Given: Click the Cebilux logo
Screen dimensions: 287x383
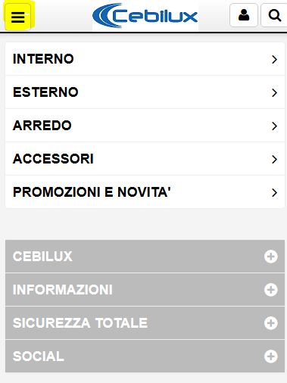Looking at the screenshot, I should click(145, 16).
